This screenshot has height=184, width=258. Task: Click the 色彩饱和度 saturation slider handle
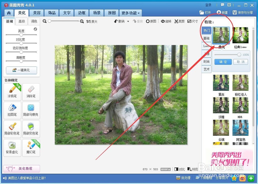21,52
